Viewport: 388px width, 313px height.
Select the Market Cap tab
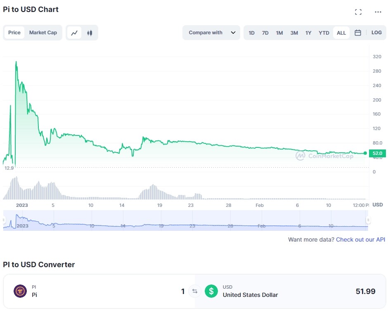[x=43, y=33]
